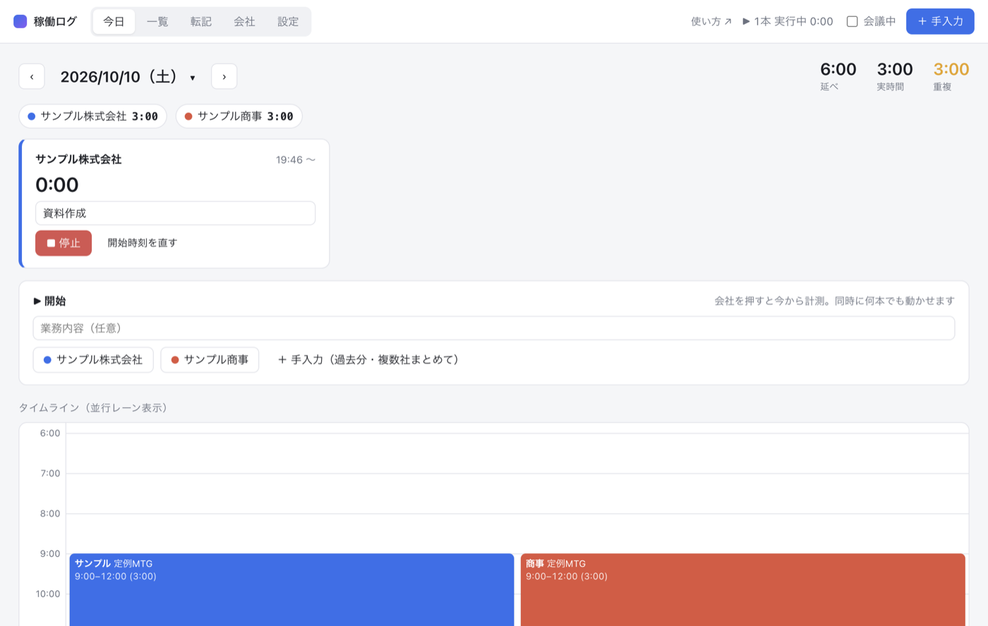Image resolution: width=988 pixels, height=626 pixels.
Task: Click the 0:00 elapsed timer value
Action: coord(57,185)
